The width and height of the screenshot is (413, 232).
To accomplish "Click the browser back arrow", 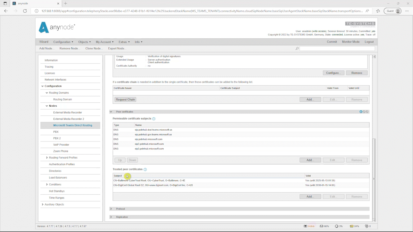I will [x=6, y=11].
